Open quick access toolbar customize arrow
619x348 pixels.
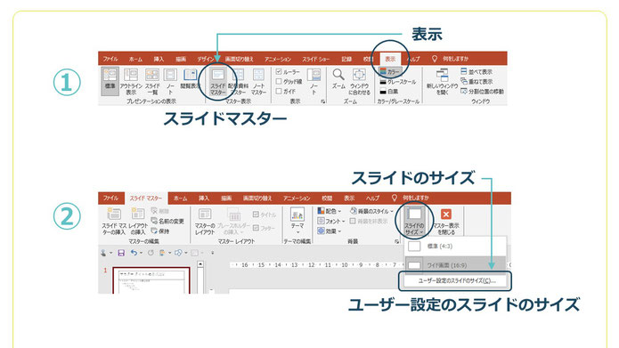(x=212, y=253)
